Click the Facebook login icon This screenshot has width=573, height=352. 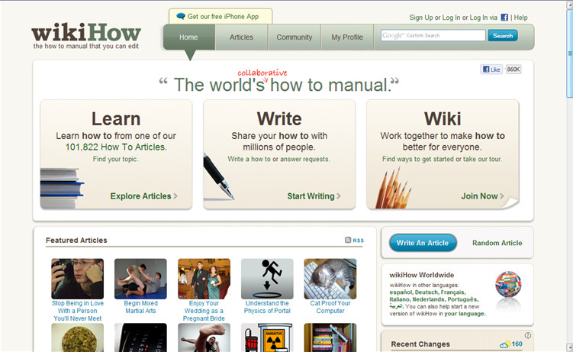[x=505, y=18]
